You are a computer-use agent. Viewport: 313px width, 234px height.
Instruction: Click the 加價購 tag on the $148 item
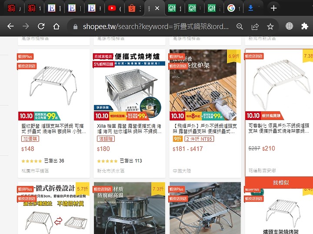(x=30, y=139)
